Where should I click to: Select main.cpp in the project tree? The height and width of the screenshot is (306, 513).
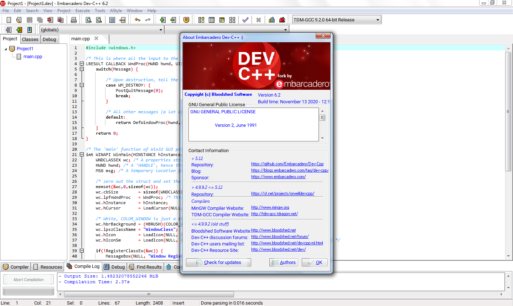tap(33, 57)
